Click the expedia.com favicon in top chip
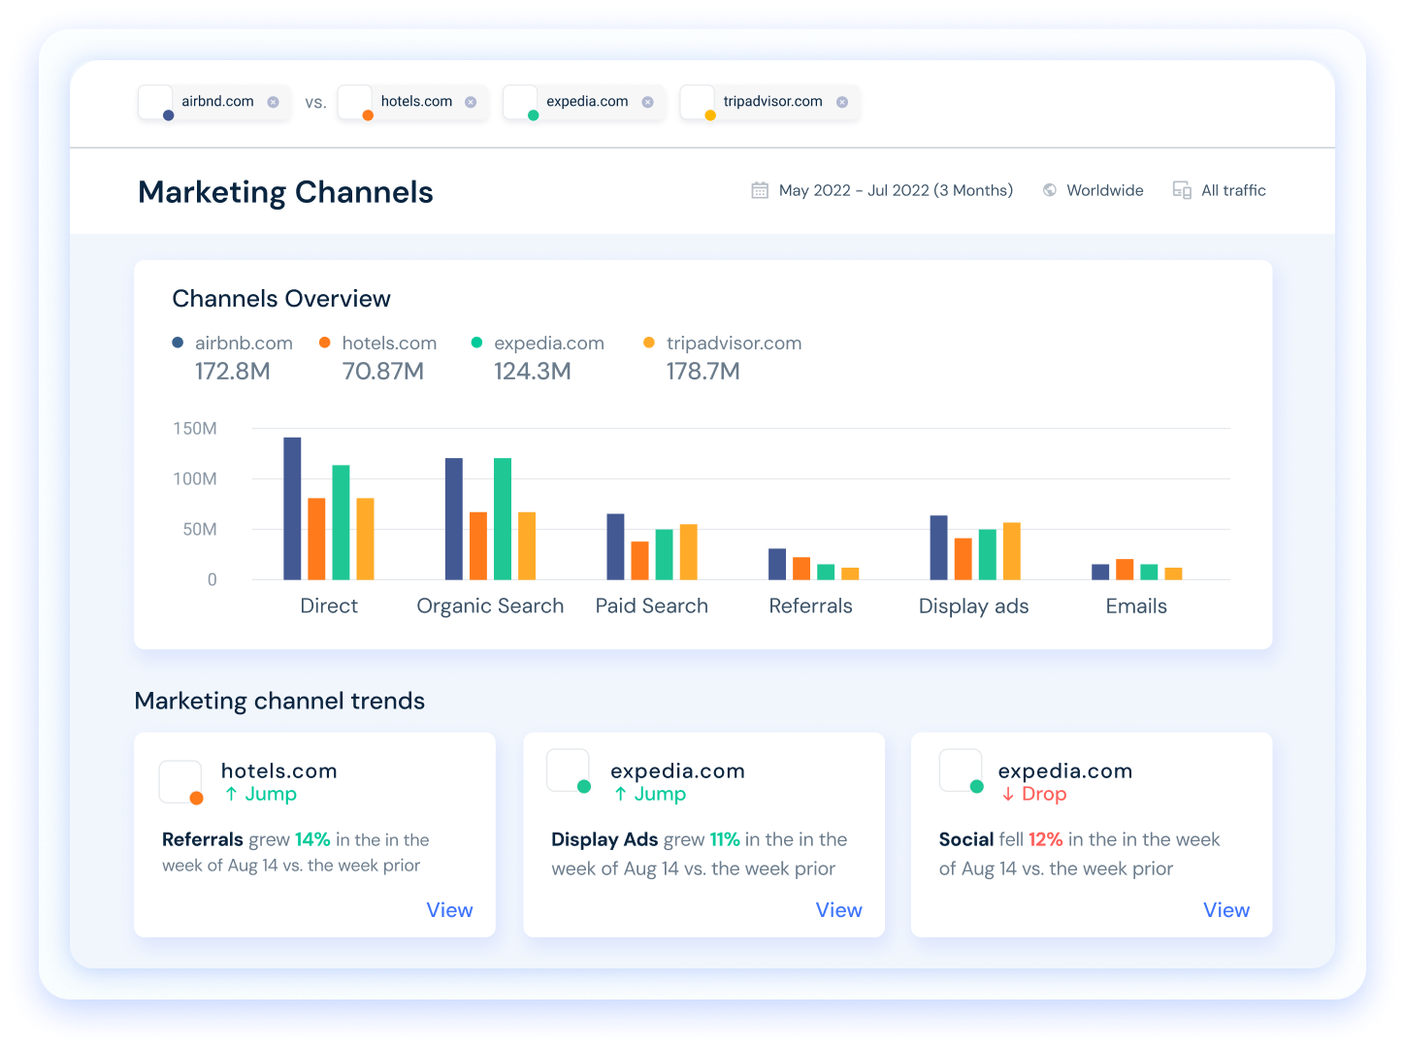 520,102
